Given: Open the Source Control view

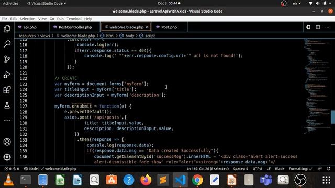Looking at the screenshot, I should point(7,59).
